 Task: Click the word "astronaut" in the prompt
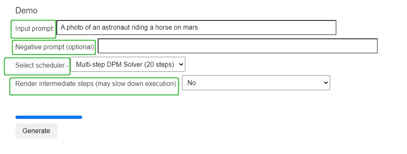(x=116, y=27)
